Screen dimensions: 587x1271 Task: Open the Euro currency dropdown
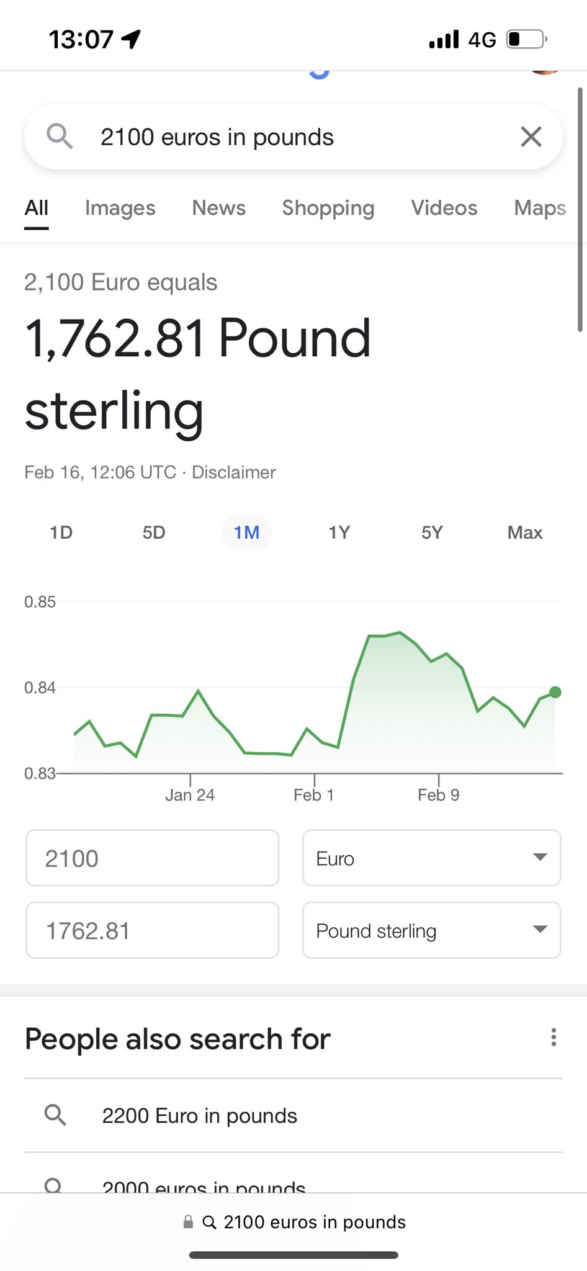[431, 858]
